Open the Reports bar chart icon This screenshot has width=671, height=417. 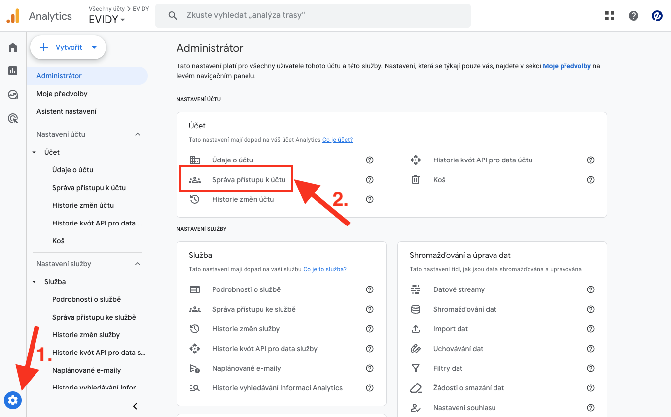coord(13,71)
